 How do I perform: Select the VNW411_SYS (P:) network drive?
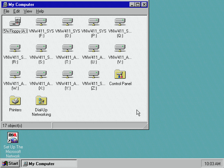[94, 22]
